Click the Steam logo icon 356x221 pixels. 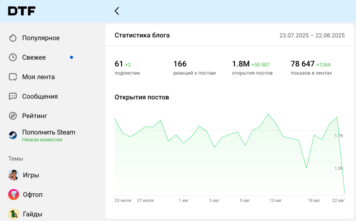(13, 135)
